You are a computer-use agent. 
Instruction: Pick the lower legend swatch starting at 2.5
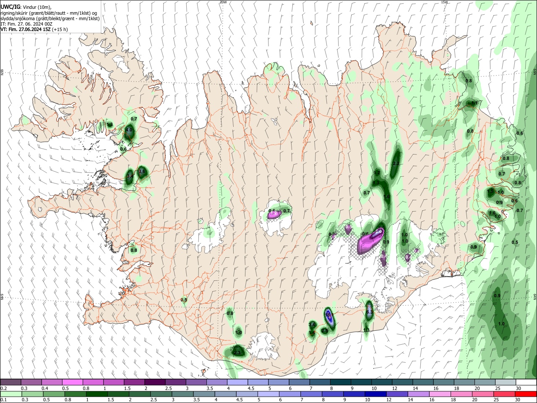click(x=162, y=394)
